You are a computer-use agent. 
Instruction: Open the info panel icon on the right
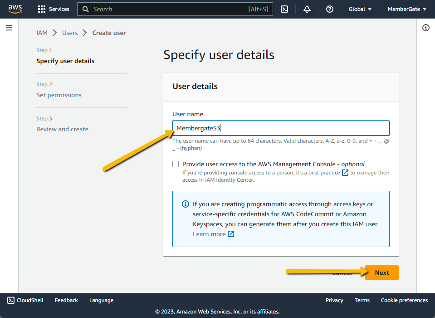click(426, 28)
